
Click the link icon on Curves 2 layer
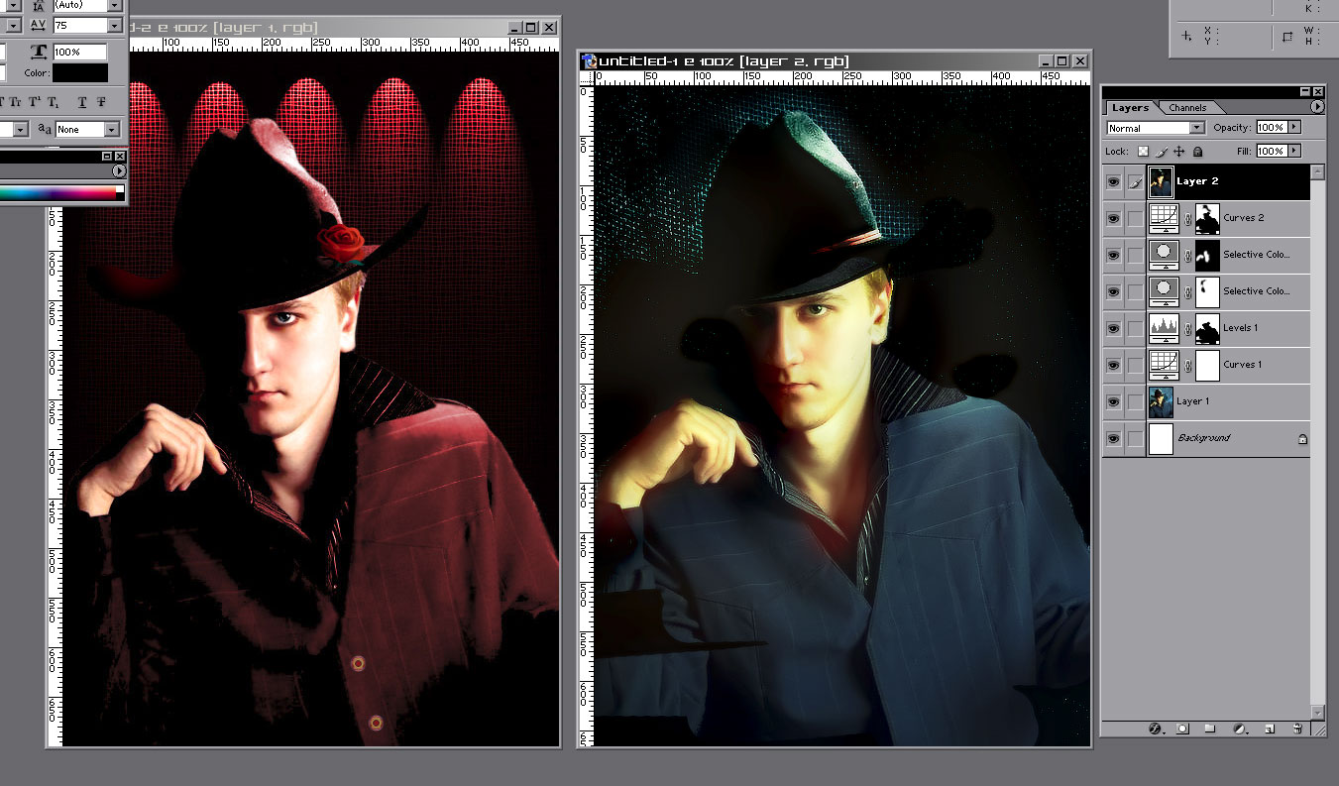tap(1186, 218)
